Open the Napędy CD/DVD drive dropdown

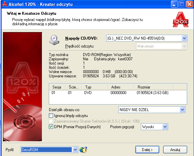tap(184, 38)
